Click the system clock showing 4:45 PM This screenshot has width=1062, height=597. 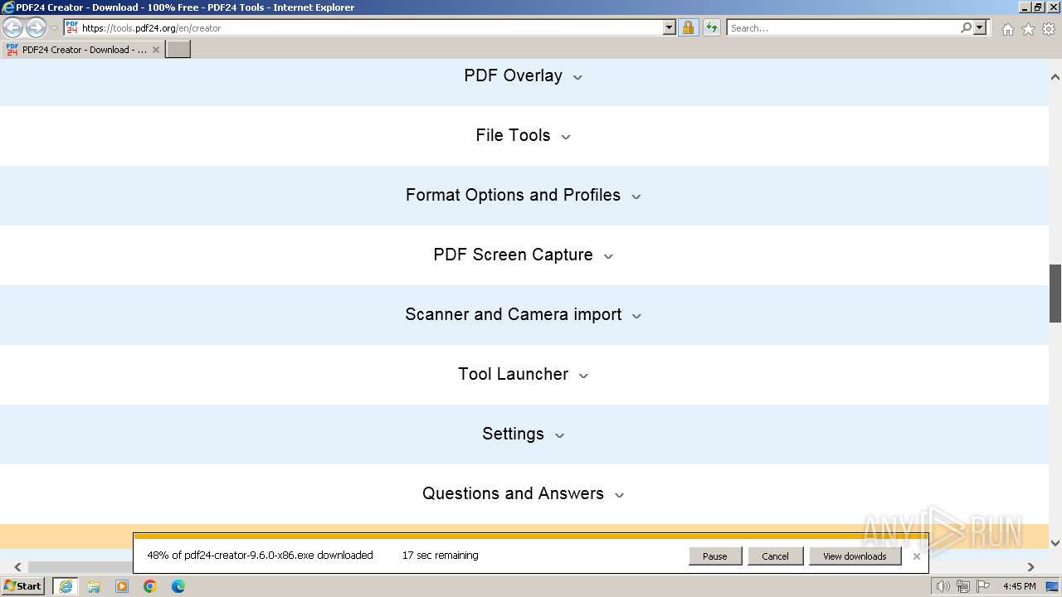pyautogui.click(x=1020, y=586)
